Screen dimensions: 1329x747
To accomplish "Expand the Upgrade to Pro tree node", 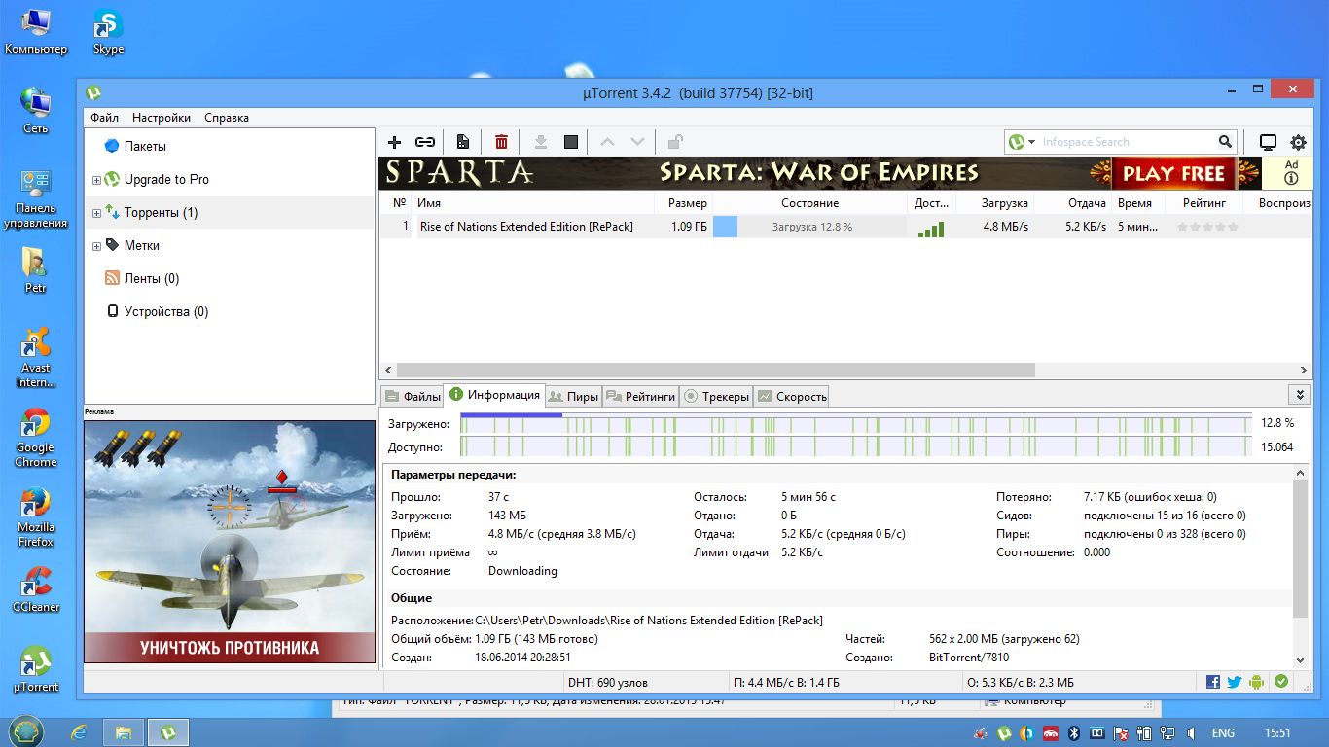I will click(96, 180).
